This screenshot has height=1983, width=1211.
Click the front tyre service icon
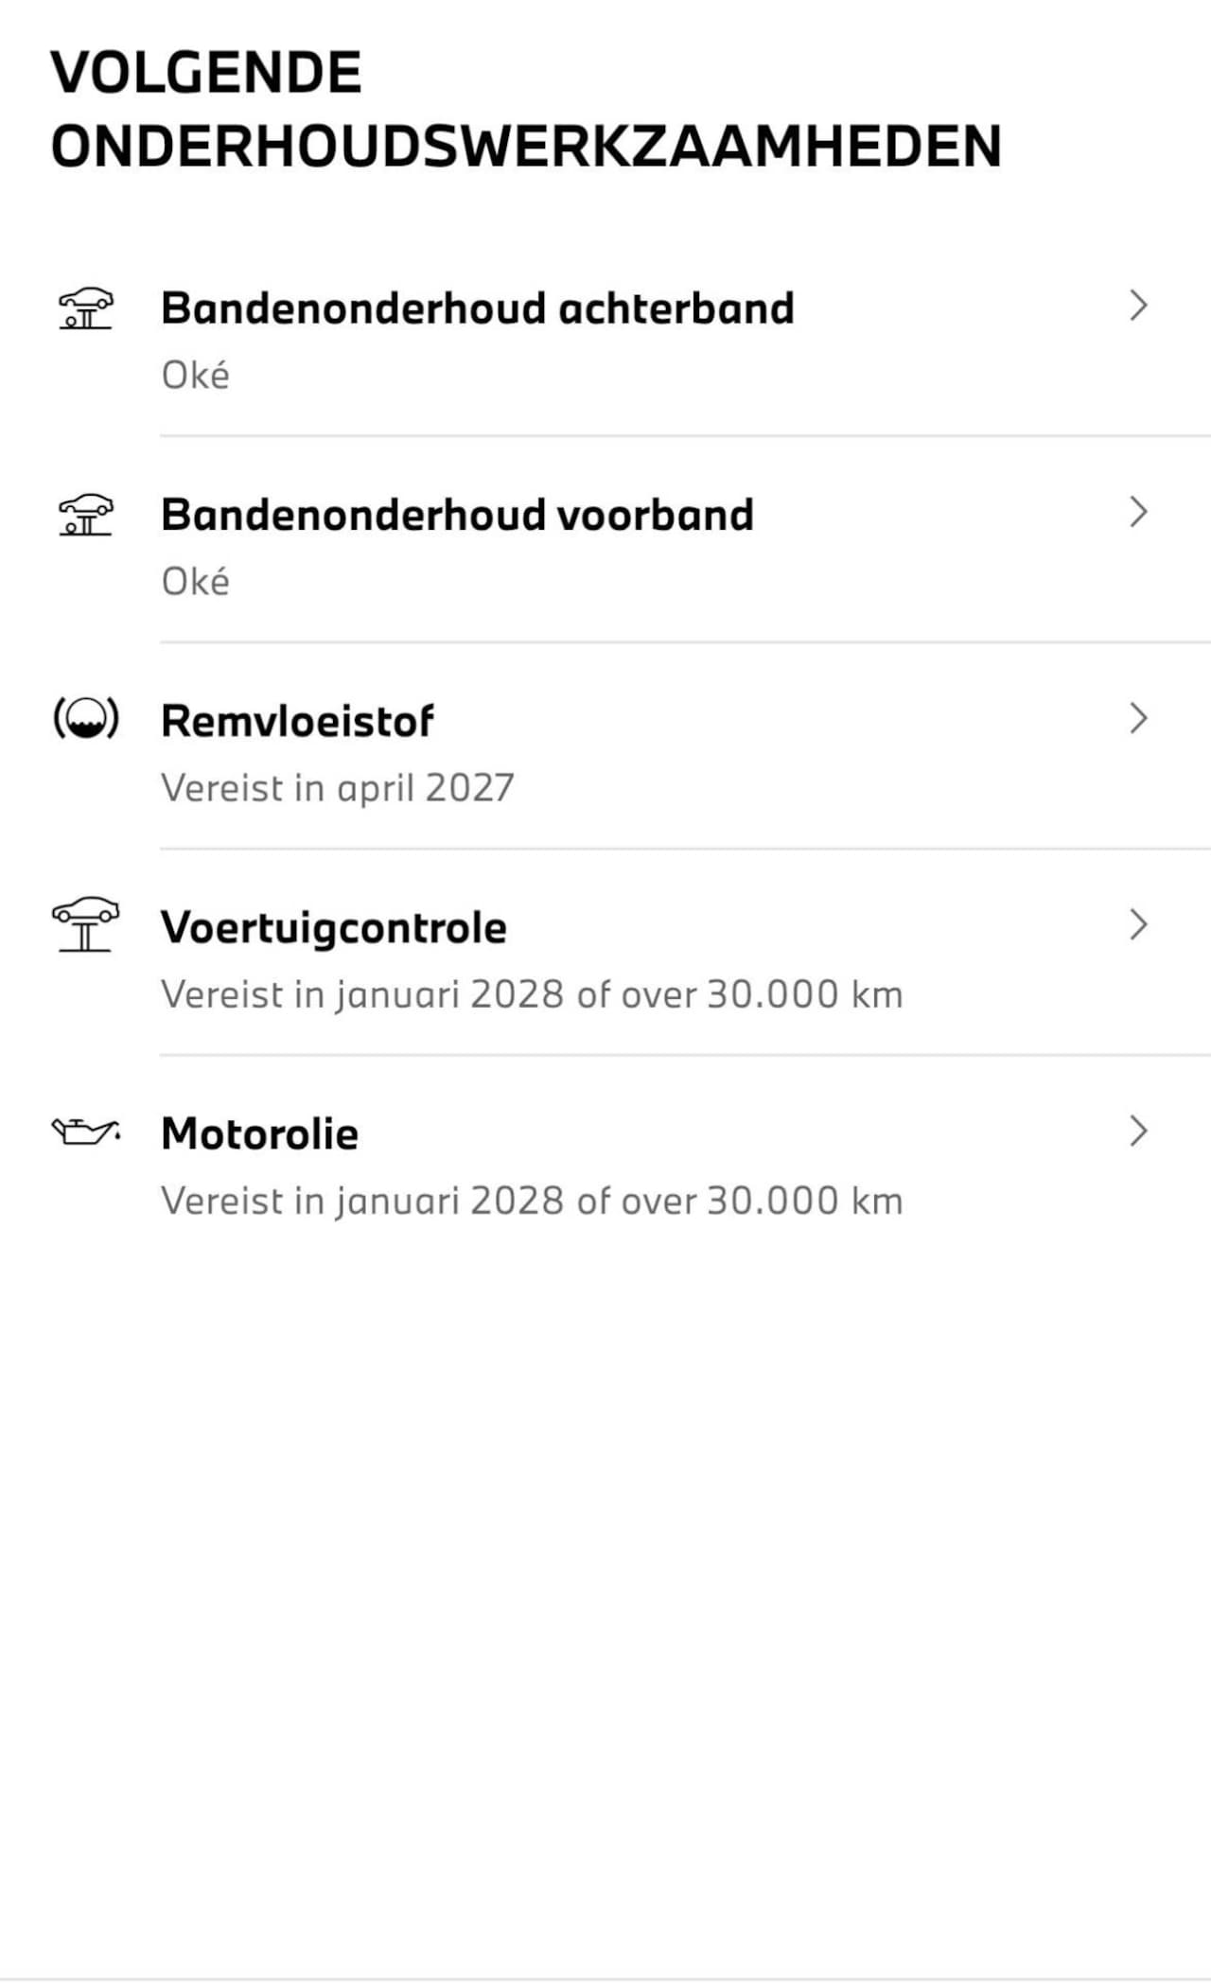[85, 515]
